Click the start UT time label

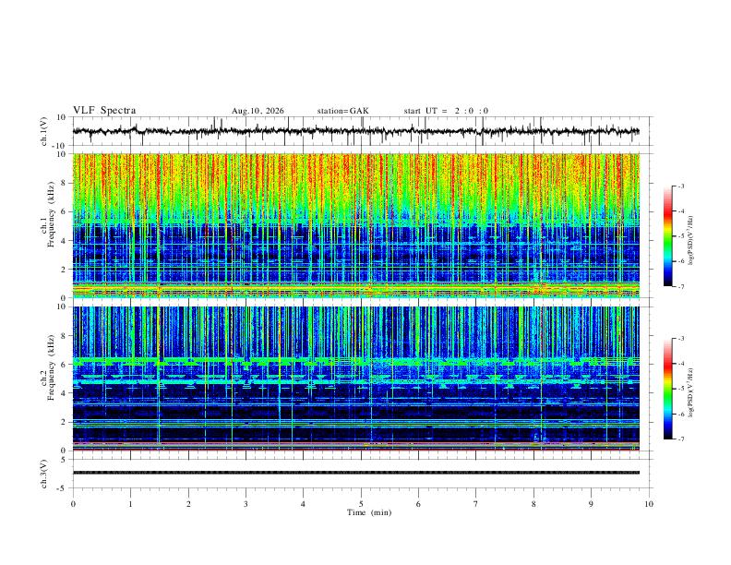446,111
